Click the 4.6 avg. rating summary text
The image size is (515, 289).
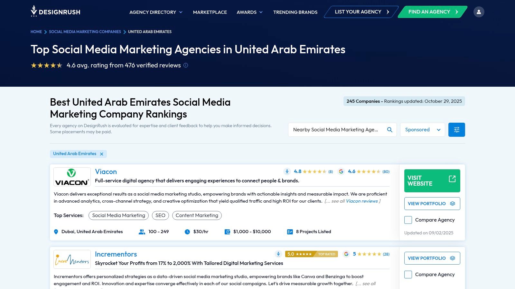click(x=124, y=65)
